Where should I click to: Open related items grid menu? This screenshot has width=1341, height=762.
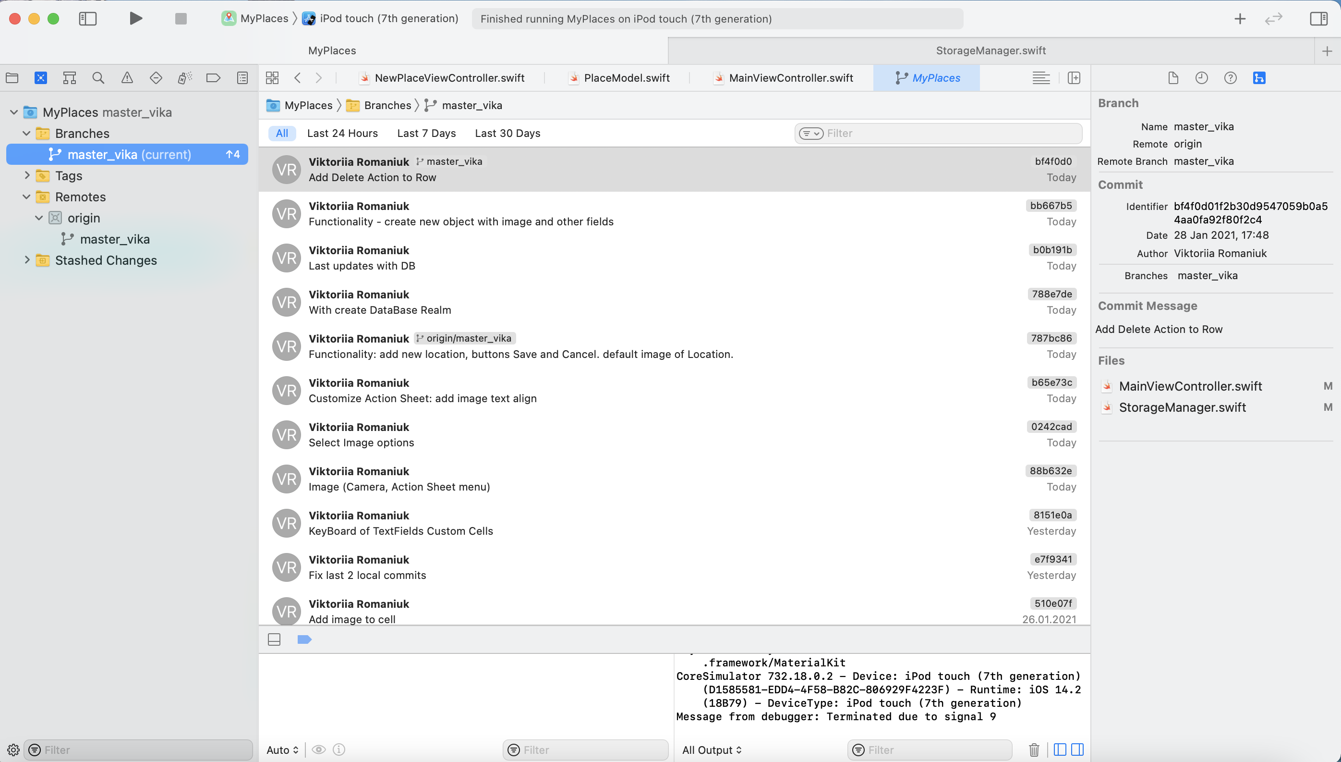[273, 78]
